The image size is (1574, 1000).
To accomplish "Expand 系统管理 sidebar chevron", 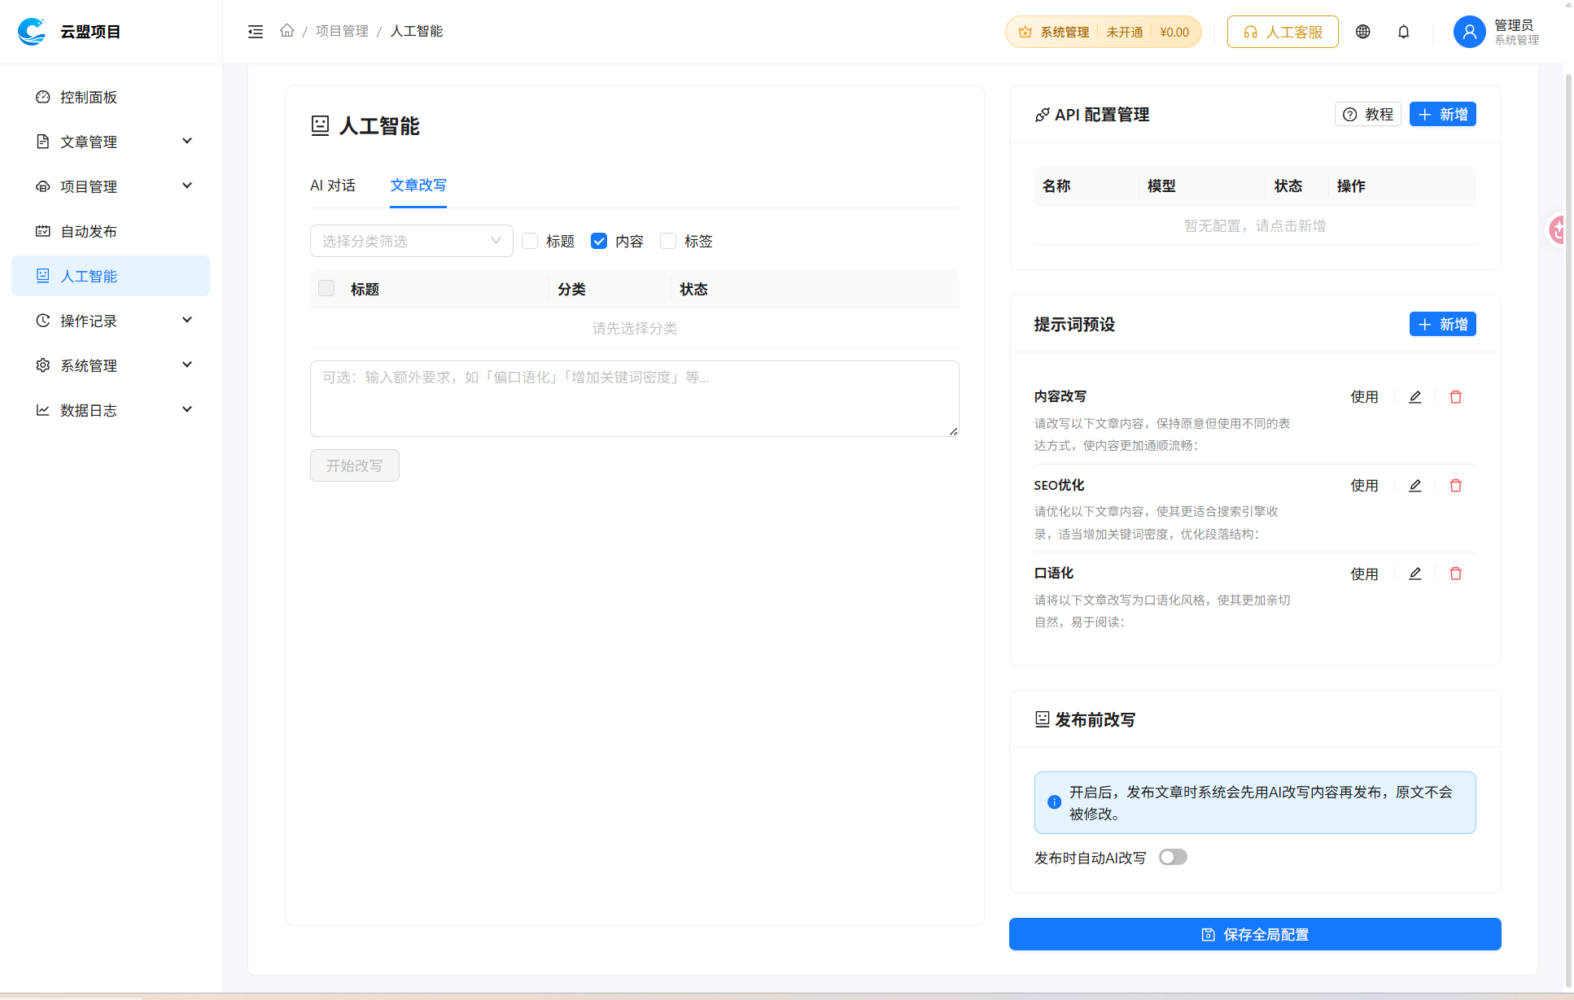I will click(x=187, y=365).
